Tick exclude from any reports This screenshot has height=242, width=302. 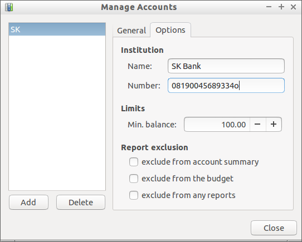[134, 195]
